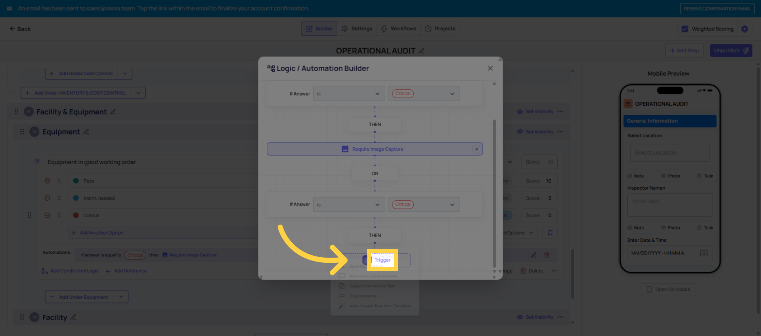Viewport: 761px width, 336px height.
Task: Open the first 'is' condition dropdown
Action: point(349,94)
